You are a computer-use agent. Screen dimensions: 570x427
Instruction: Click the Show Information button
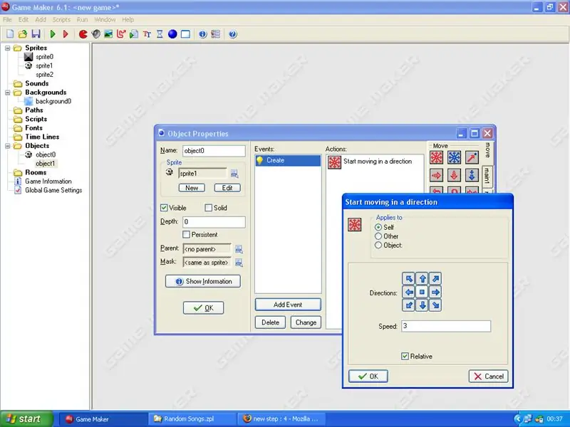click(203, 281)
